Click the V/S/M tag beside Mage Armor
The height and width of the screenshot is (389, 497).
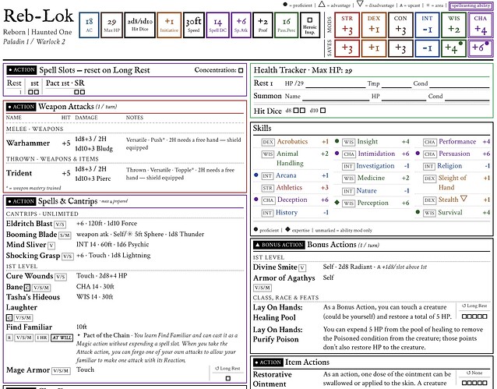(x=61, y=370)
